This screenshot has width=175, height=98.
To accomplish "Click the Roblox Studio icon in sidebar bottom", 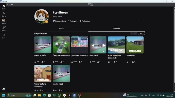I will click(4, 89).
